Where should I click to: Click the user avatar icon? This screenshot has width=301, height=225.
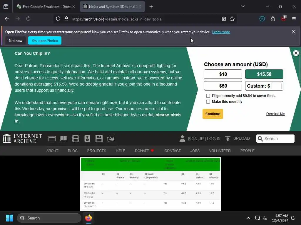pos(182,139)
